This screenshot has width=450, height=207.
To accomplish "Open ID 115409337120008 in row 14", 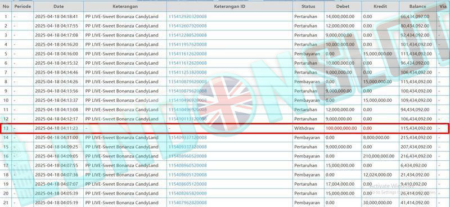I will pyautogui.click(x=187, y=137).
